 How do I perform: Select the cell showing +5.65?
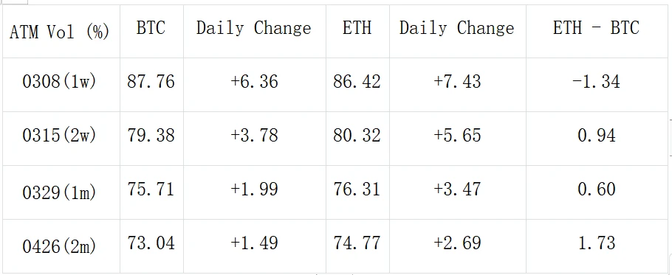[458, 139]
